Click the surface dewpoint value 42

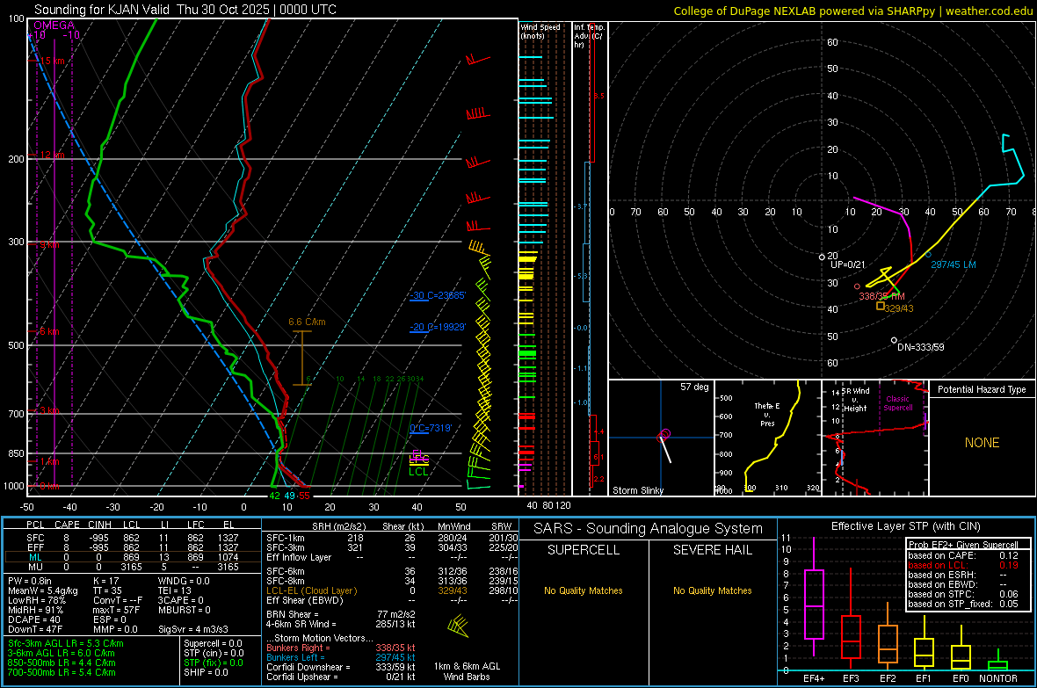coord(274,496)
